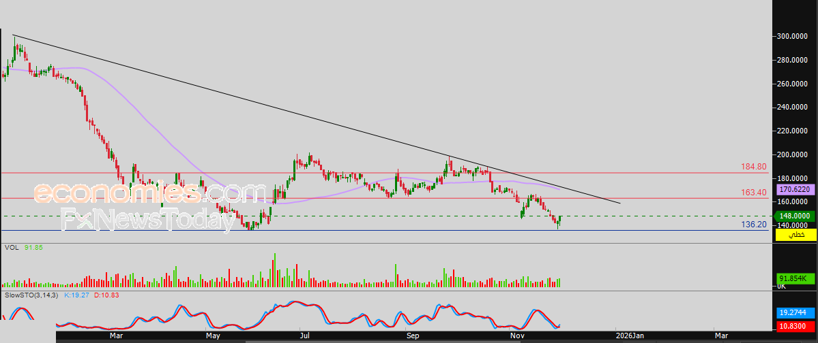The height and width of the screenshot is (343, 818).
Task: Select the SlowSTO(3,14,3) indicator title
Action: tap(32, 295)
